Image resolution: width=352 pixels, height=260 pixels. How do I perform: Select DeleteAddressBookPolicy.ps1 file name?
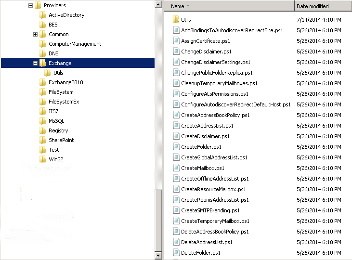click(x=215, y=232)
